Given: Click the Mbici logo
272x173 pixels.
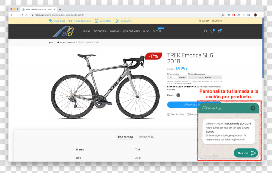Looking at the screenshot, I should pyautogui.click(x=63, y=31).
